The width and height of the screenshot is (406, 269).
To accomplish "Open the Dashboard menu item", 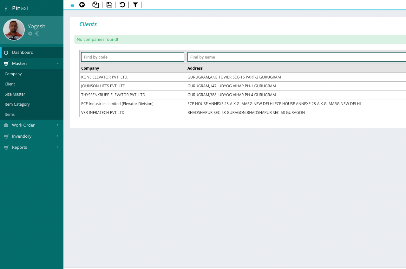I will pos(32,52).
